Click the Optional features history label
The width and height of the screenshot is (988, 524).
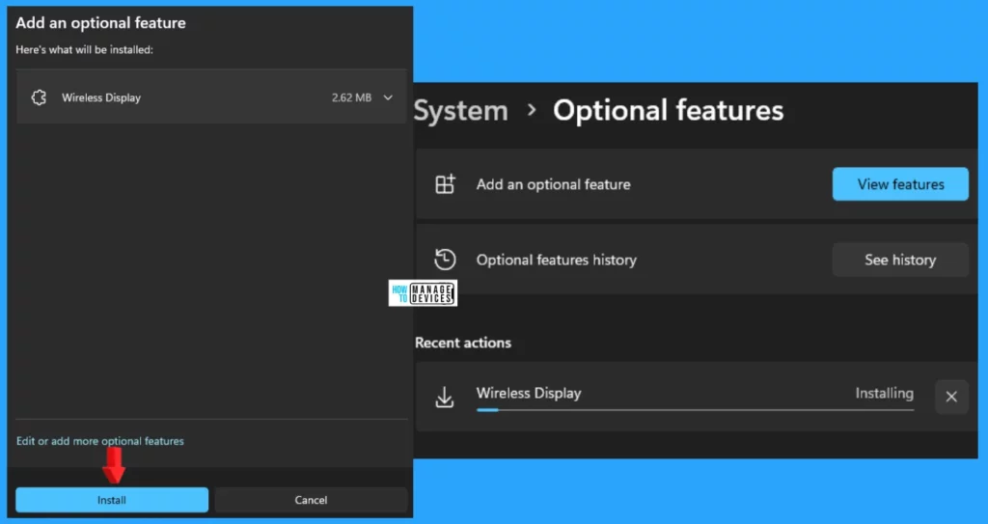click(x=557, y=260)
